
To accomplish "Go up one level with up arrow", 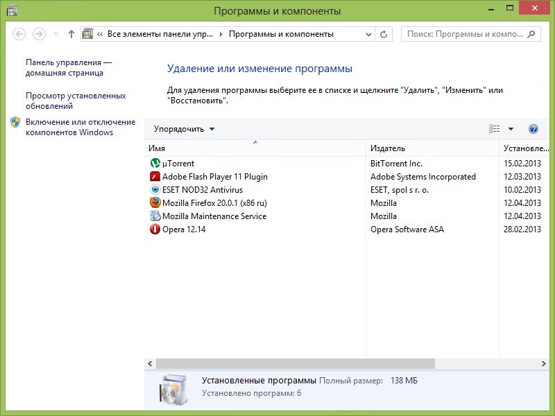I will click(71, 34).
